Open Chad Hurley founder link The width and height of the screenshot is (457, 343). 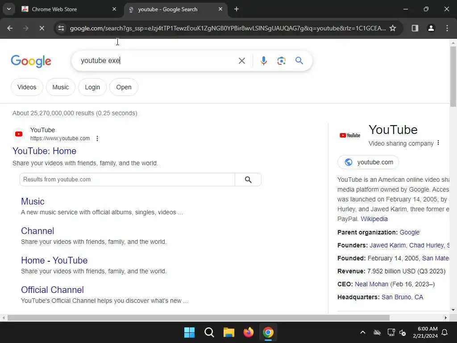point(426,245)
